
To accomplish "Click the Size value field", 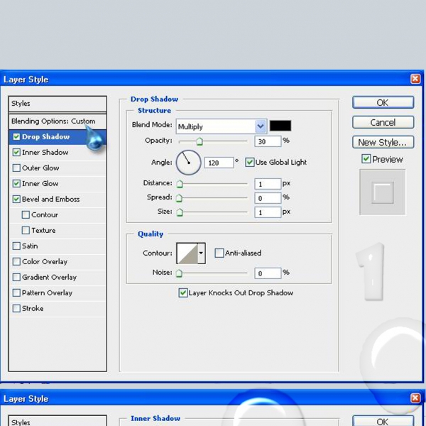I will pyautogui.click(x=268, y=212).
